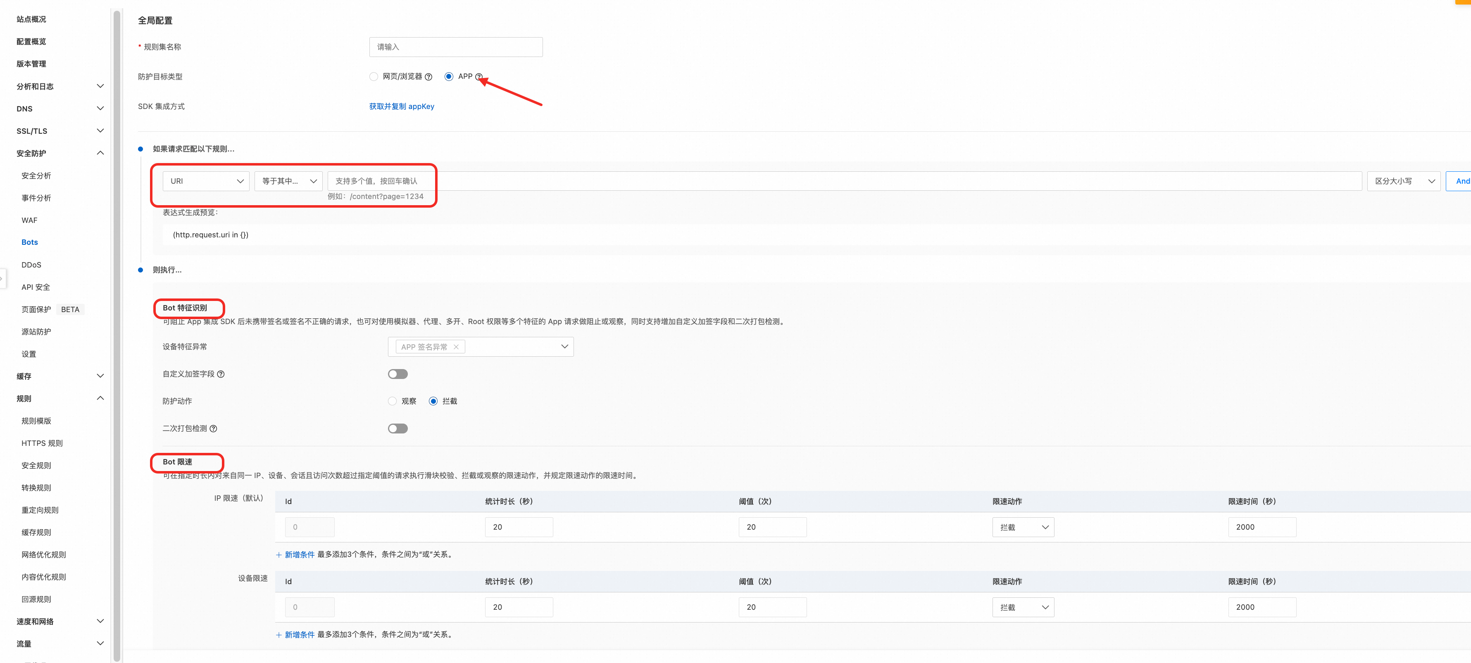Click the And condition button
This screenshot has height=663, width=1471.
(x=1462, y=181)
